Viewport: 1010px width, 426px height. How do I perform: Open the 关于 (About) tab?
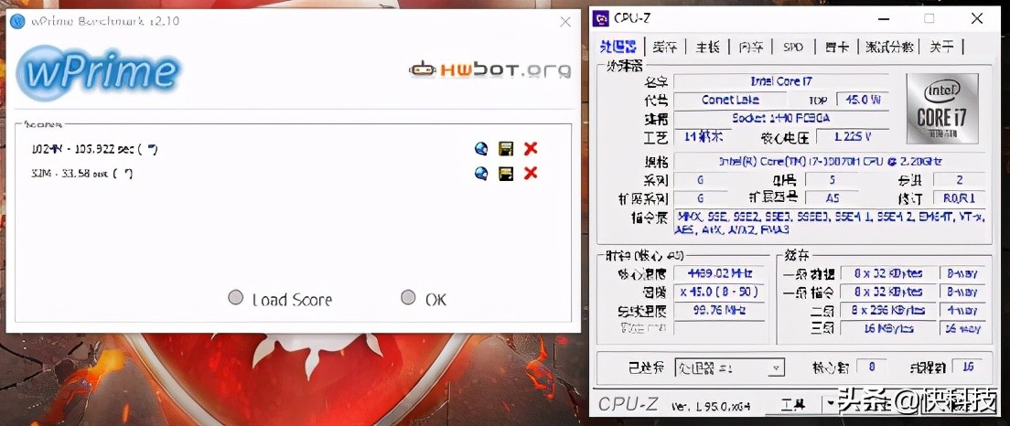point(942,47)
